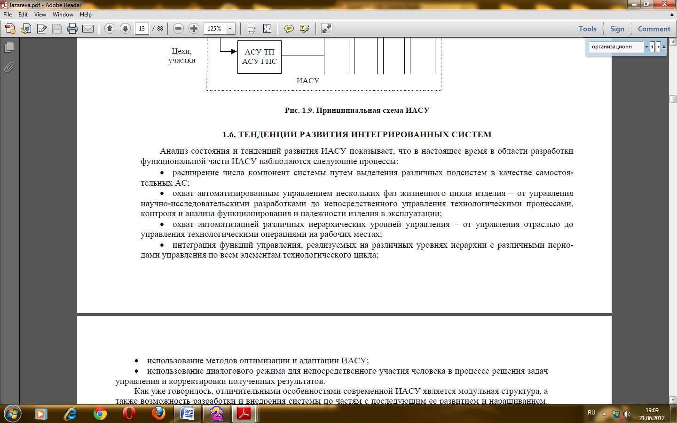The image size is (677, 423).
Task: Add a sticky note comment
Action: [x=289, y=29]
